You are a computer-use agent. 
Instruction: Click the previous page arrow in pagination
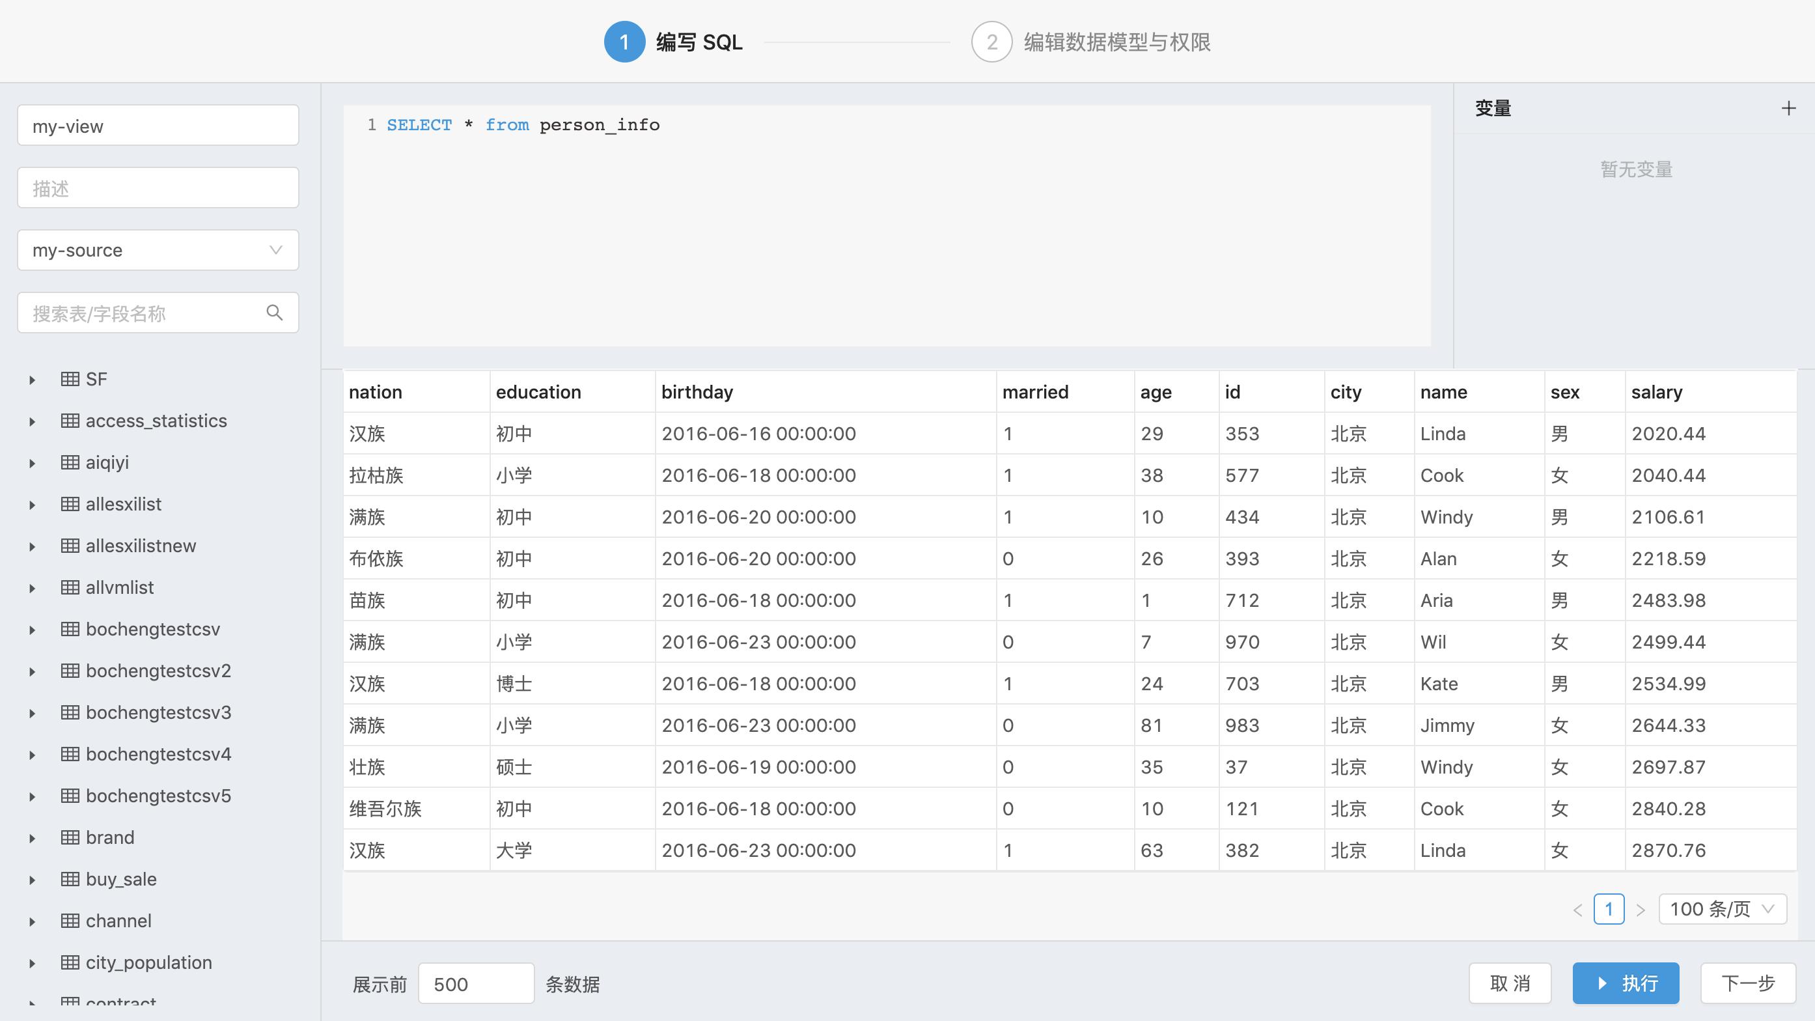1577,909
